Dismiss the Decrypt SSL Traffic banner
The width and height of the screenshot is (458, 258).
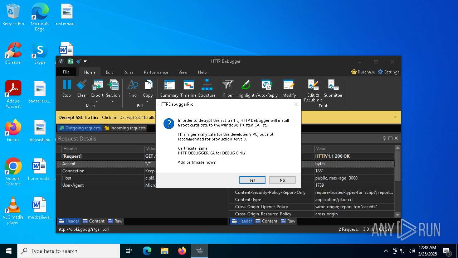click(x=395, y=117)
